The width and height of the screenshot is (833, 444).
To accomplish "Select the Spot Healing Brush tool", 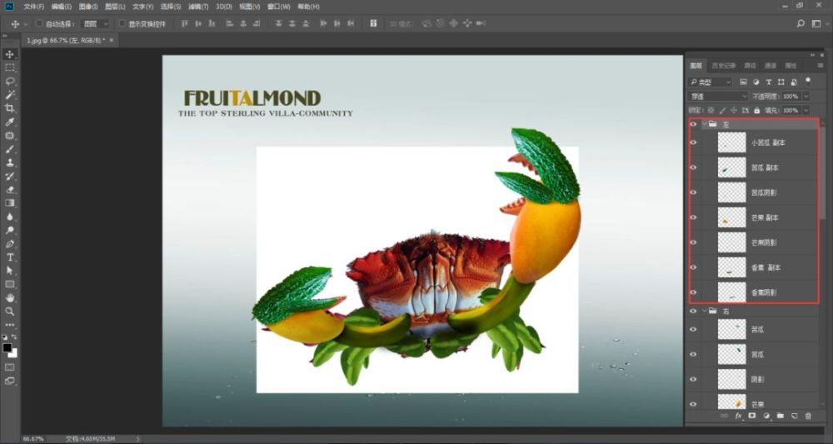I will pyautogui.click(x=9, y=136).
